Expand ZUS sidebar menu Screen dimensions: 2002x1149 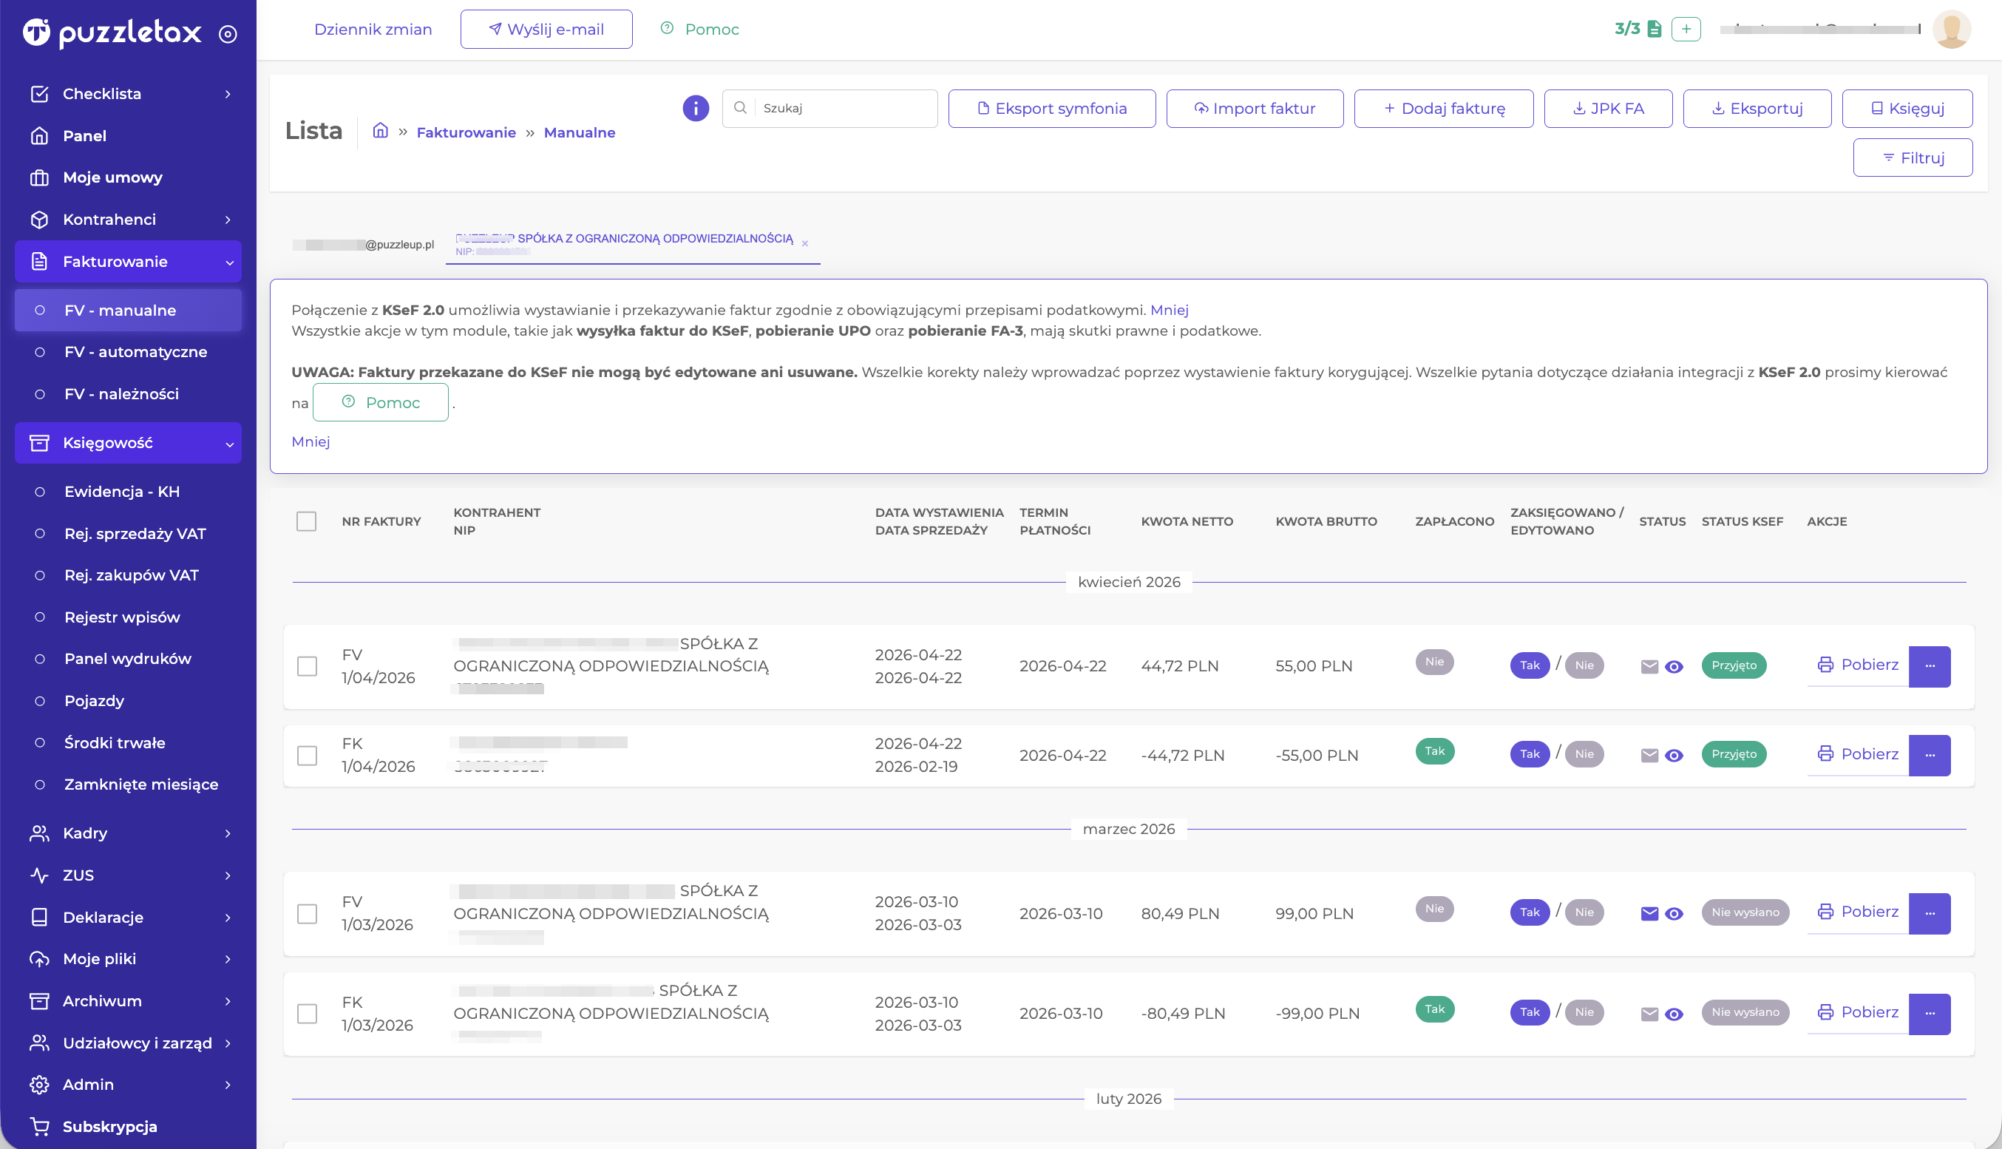click(128, 875)
